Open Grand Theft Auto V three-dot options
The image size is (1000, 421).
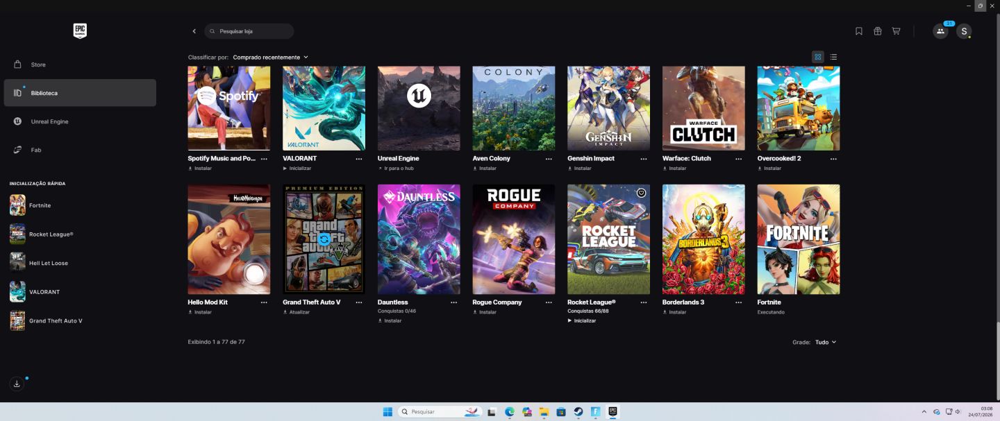click(359, 302)
